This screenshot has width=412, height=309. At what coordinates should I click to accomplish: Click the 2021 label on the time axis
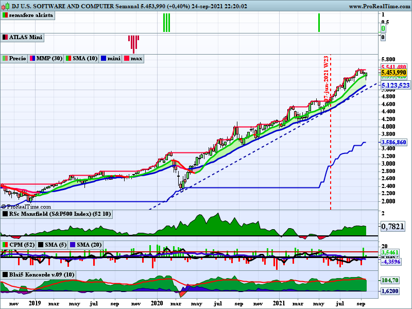[279, 303]
